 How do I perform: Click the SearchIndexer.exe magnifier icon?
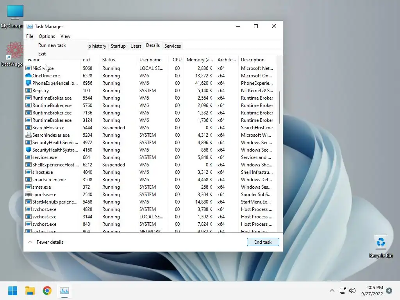point(28,135)
